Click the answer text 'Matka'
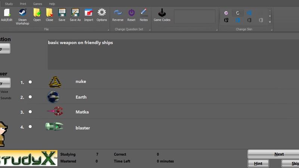The height and width of the screenshot is (168, 299). pyautogui.click(x=82, y=112)
